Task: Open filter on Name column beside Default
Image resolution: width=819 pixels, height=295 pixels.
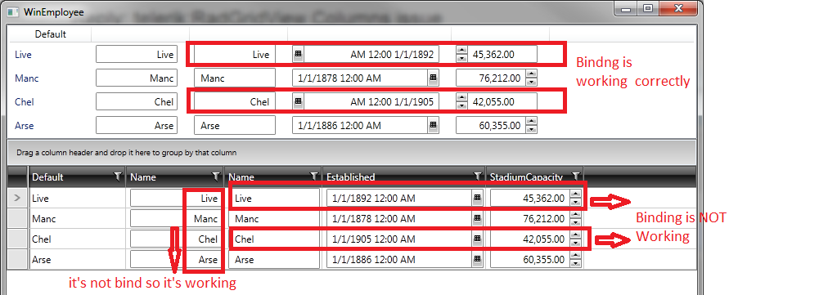Action: tap(216, 177)
